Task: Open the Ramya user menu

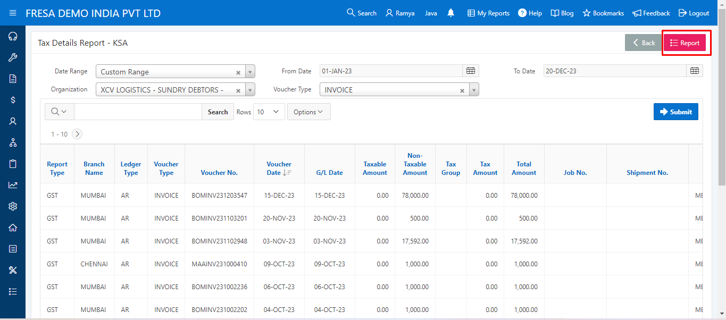Action: click(x=400, y=13)
